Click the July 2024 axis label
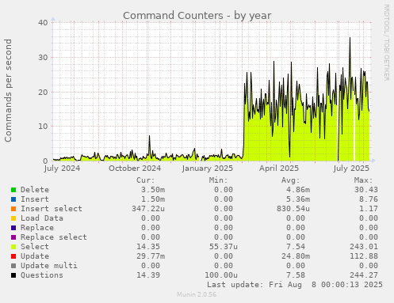The image size is (394, 303). [x=62, y=169]
